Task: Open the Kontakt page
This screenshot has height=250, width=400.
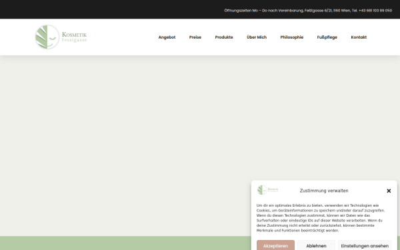Action: click(x=359, y=37)
